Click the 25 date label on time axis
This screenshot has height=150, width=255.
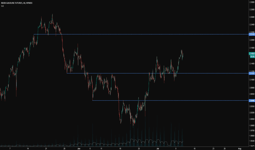tap(139, 149)
